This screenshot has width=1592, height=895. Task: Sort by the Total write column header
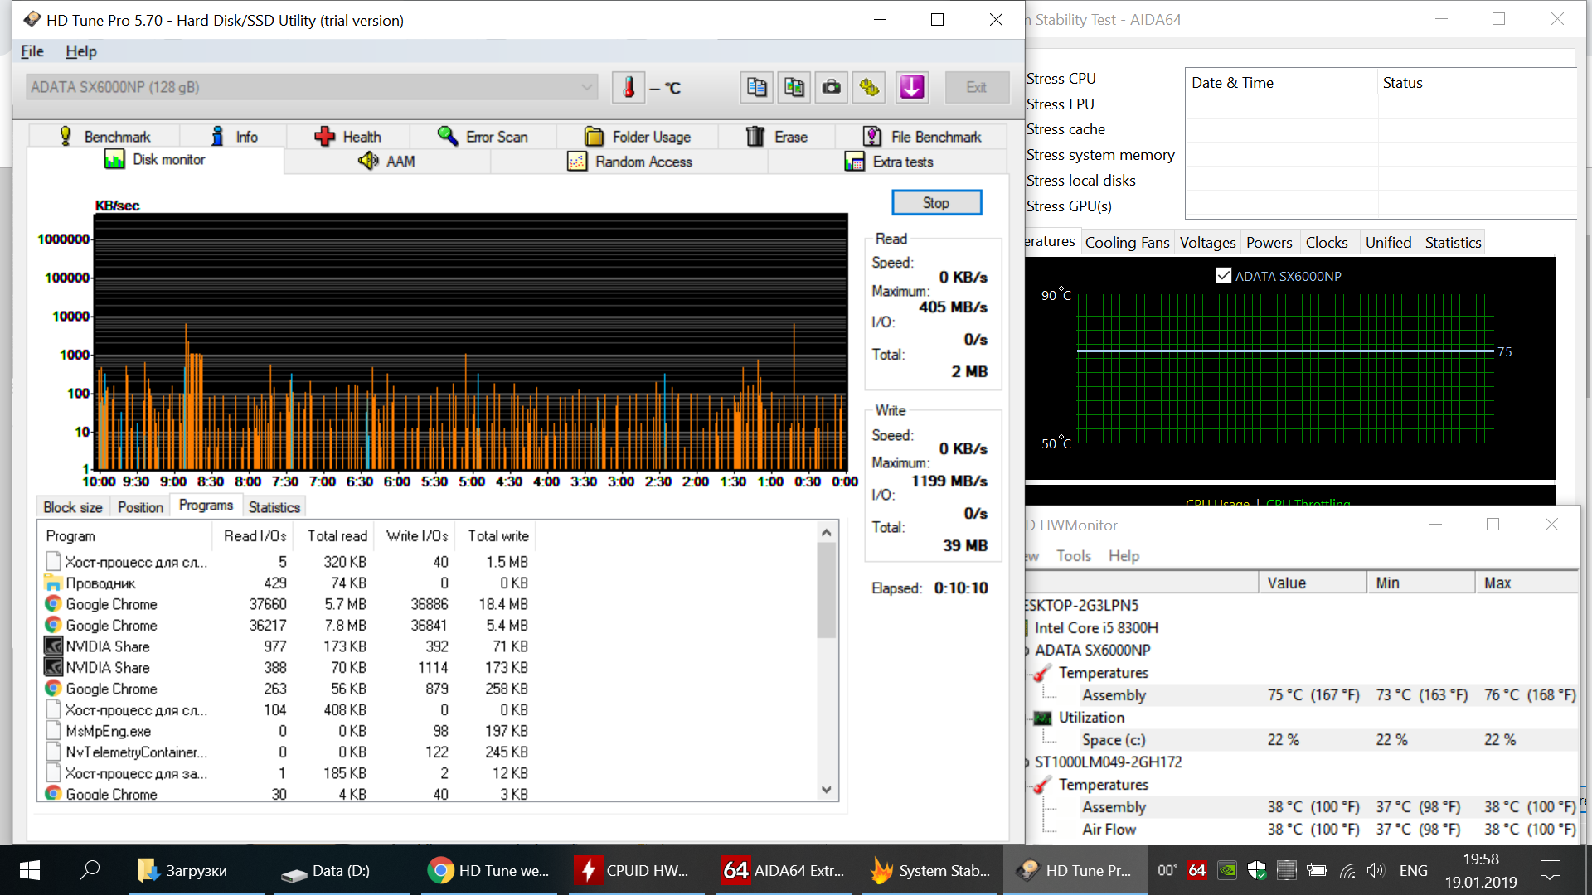[498, 536]
